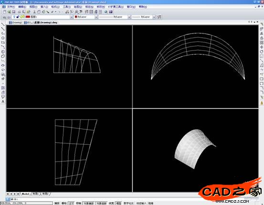Switch to the 布局2 layout tab
This screenshot has height=205, width=264.
click(x=45, y=194)
